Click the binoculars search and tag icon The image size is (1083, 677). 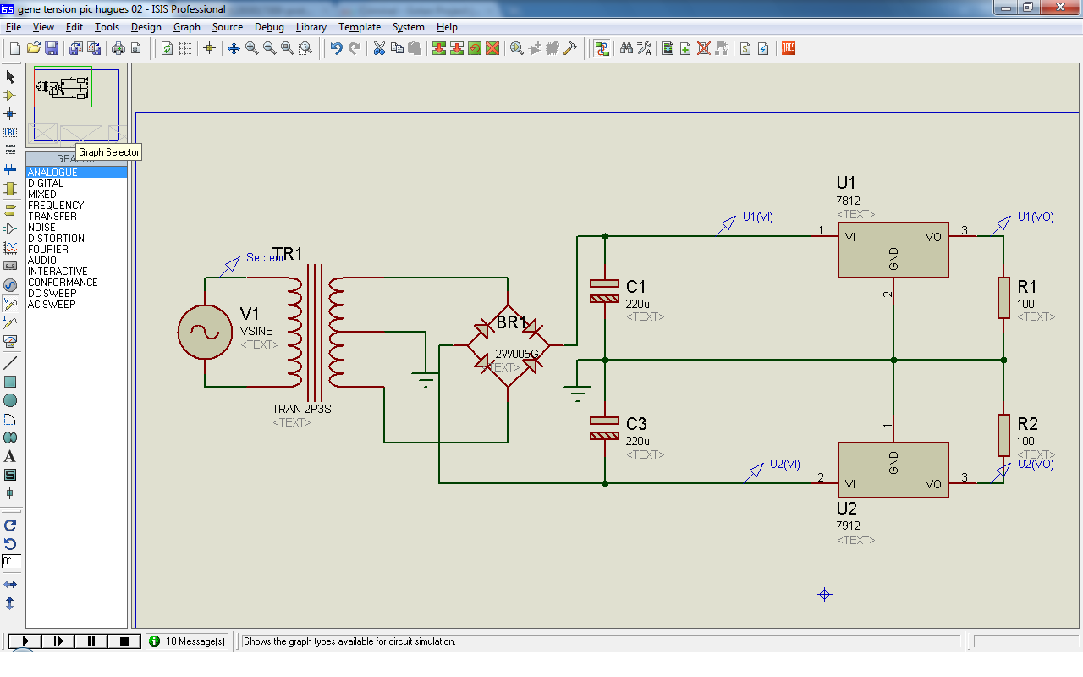coord(626,48)
